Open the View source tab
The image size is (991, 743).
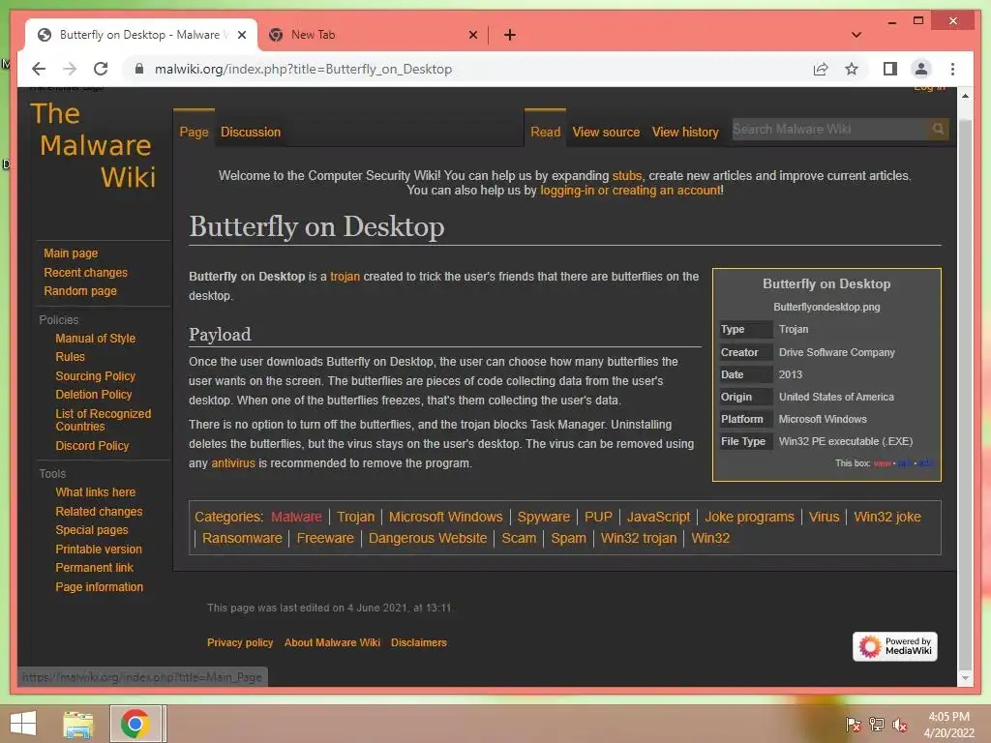pyautogui.click(x=606, y=132)
